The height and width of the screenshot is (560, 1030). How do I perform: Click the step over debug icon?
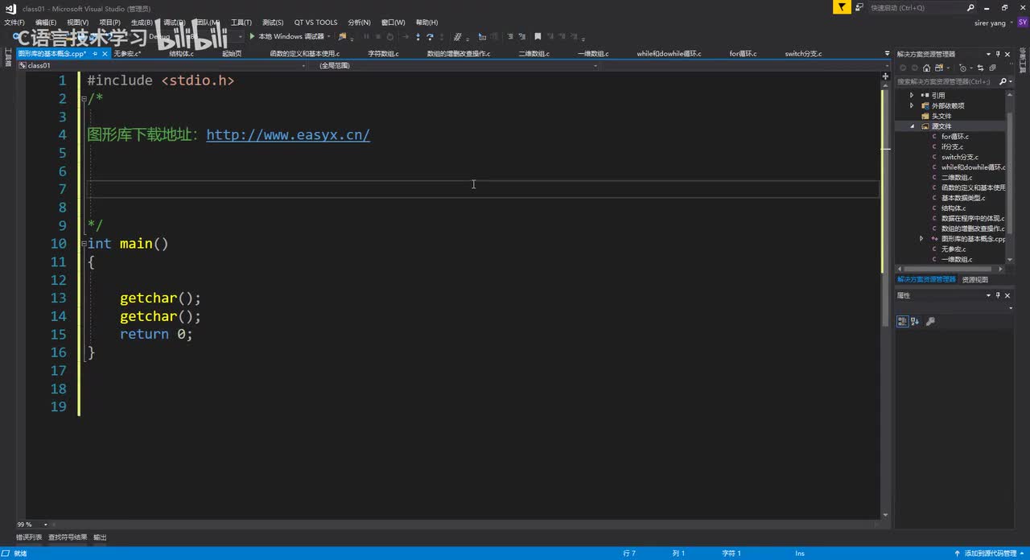430,36
